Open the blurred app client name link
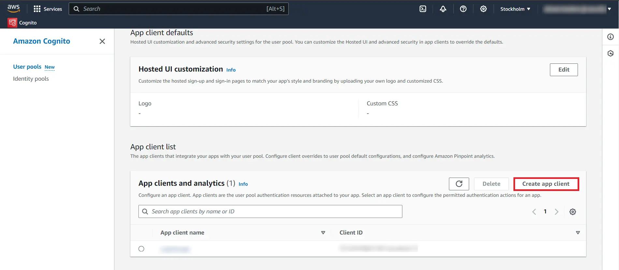619x270 pixels. 175,249
